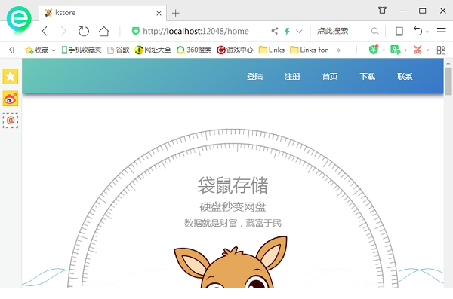Open the Links for bookmark folder
453x299 pixels.
(309, 50)
